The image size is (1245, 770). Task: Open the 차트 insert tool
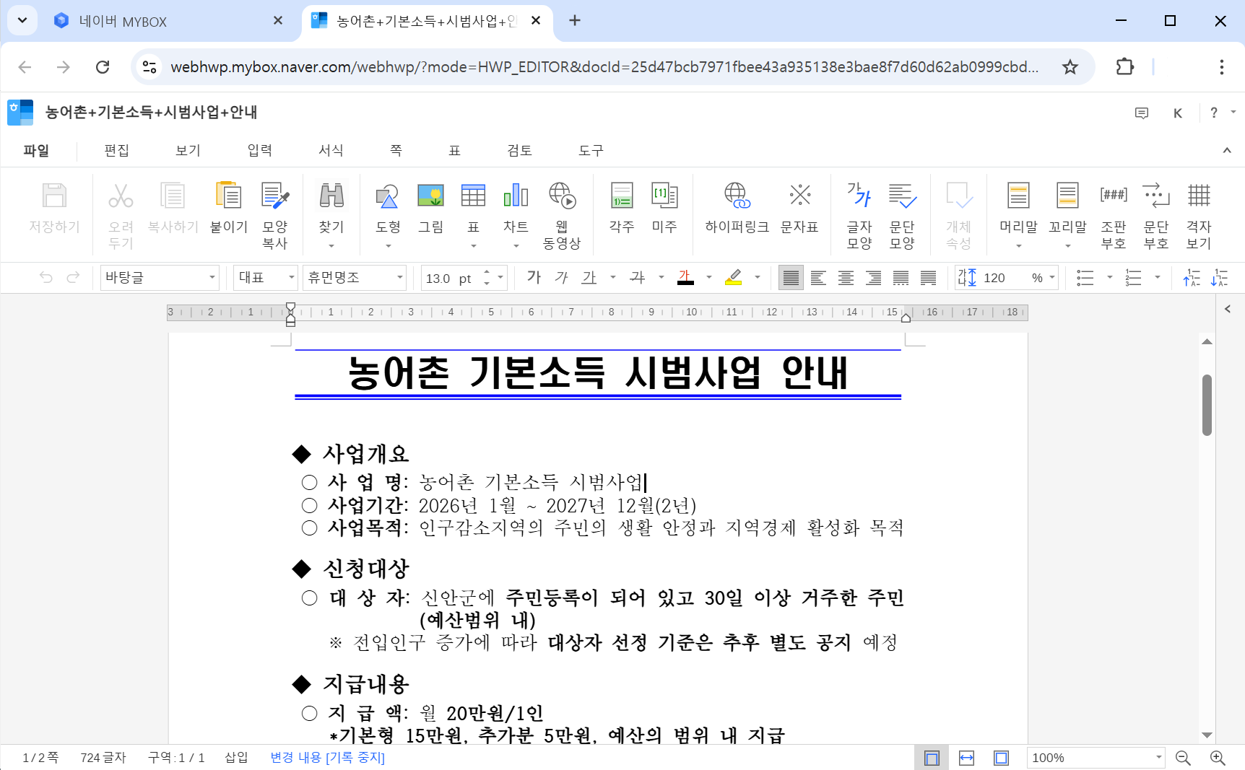pos(516,206)
